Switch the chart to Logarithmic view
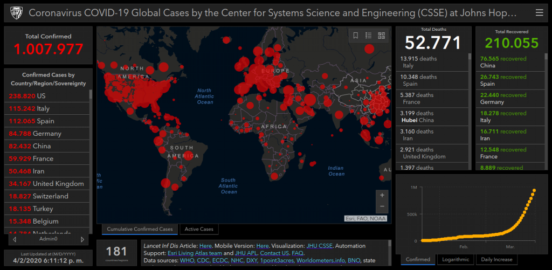The height and width of the screenshot is (270, 552). [455, 259]
